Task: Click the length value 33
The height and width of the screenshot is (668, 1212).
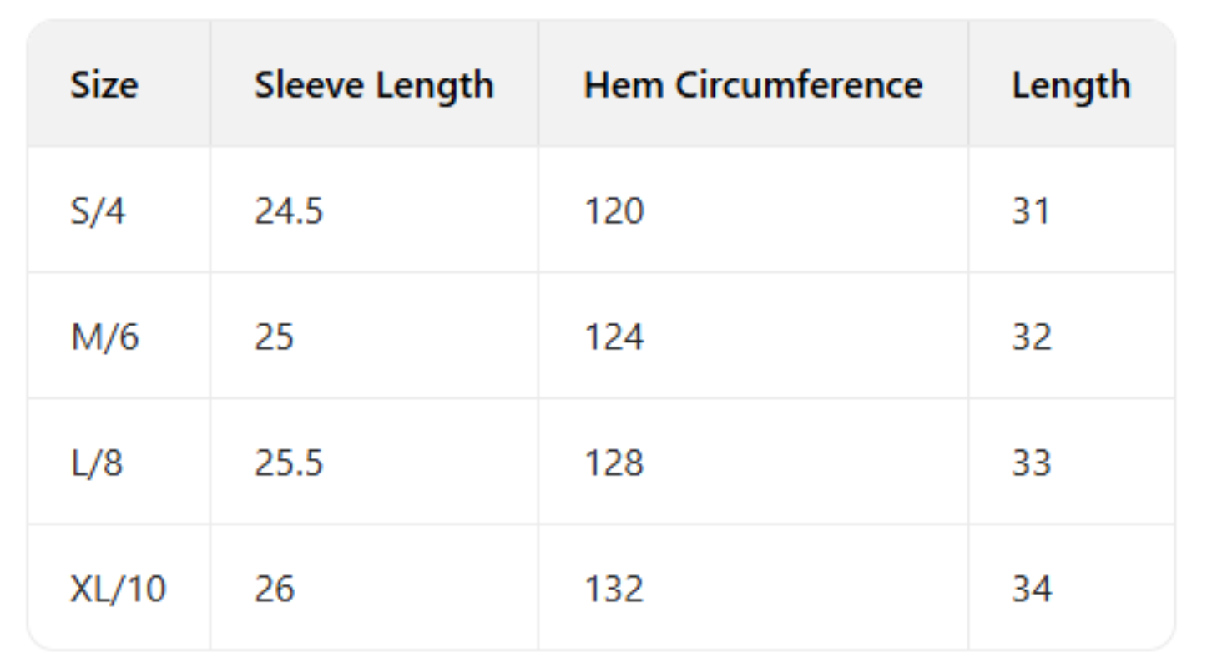Action: [x=1031, y=463]
